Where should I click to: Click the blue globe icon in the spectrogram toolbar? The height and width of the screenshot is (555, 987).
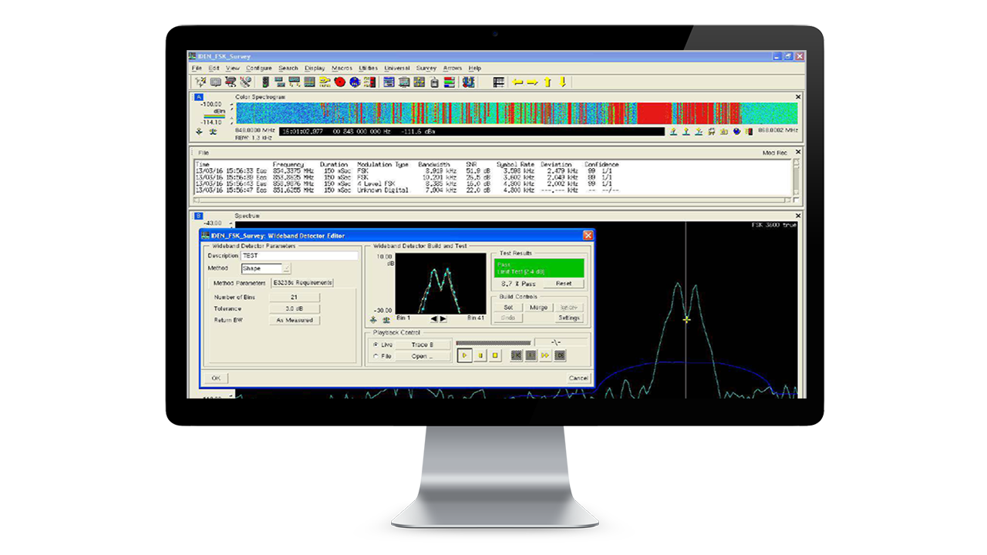[736, 132]
